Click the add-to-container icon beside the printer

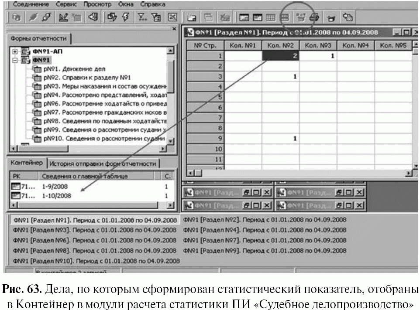300,17
